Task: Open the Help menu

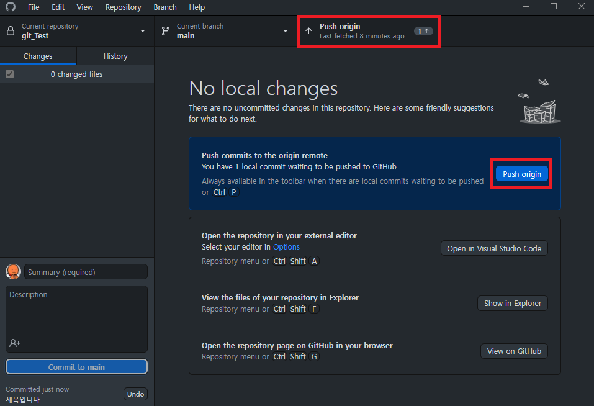Action: 197,7
